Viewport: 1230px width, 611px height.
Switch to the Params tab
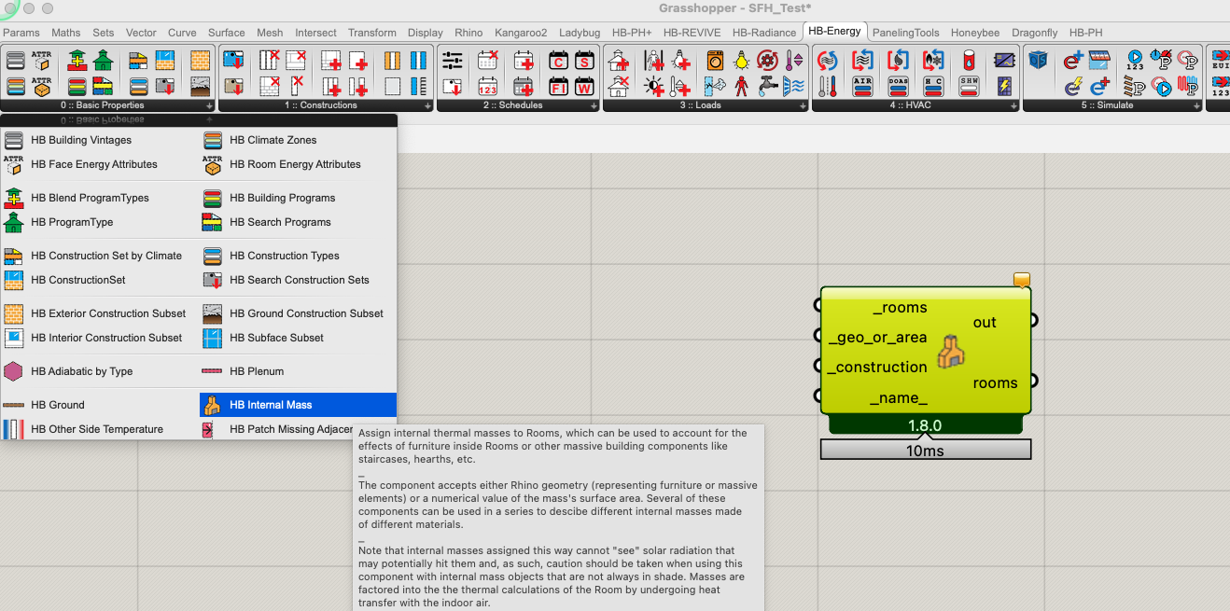point(21,33)
